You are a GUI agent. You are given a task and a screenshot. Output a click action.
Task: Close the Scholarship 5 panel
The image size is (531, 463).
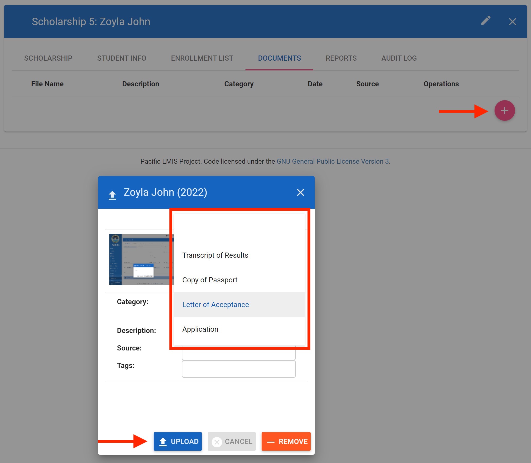coord(512,21)
